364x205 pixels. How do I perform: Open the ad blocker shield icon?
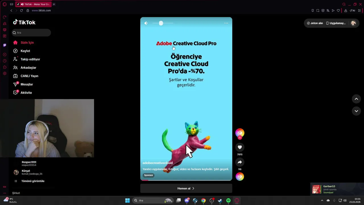tap(323, 11)
